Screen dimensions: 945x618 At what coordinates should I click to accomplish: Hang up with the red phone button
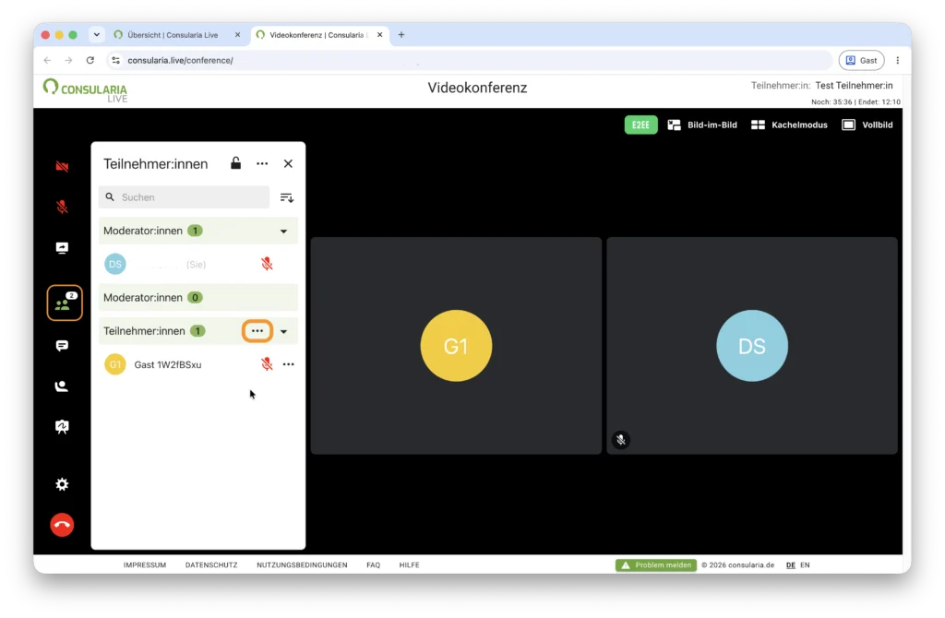pos(62,525)
